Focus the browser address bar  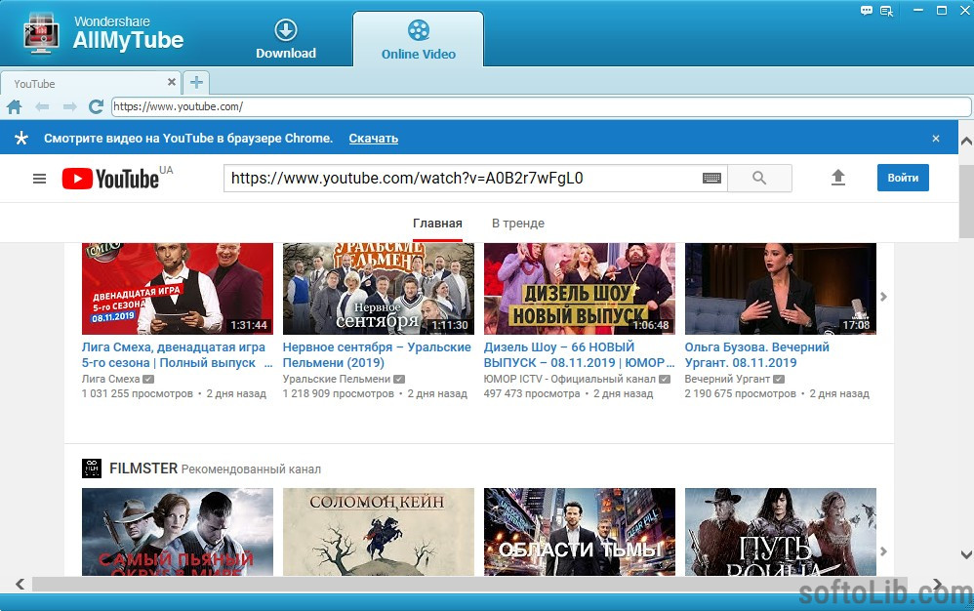point(541,106)
